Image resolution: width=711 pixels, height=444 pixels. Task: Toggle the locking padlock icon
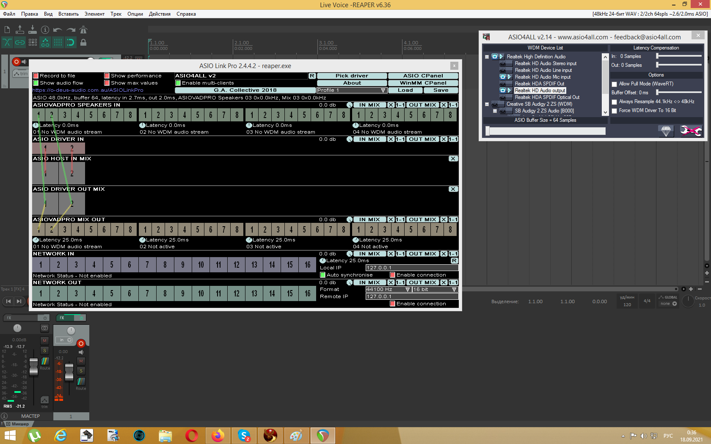tap(83, 42)
